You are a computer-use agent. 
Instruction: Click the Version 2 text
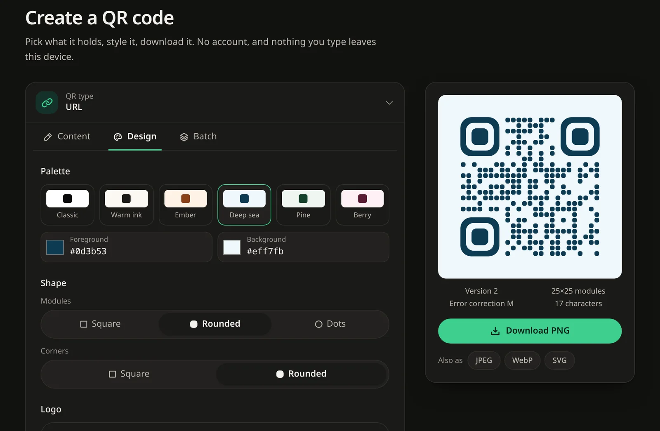click(481, 291)
